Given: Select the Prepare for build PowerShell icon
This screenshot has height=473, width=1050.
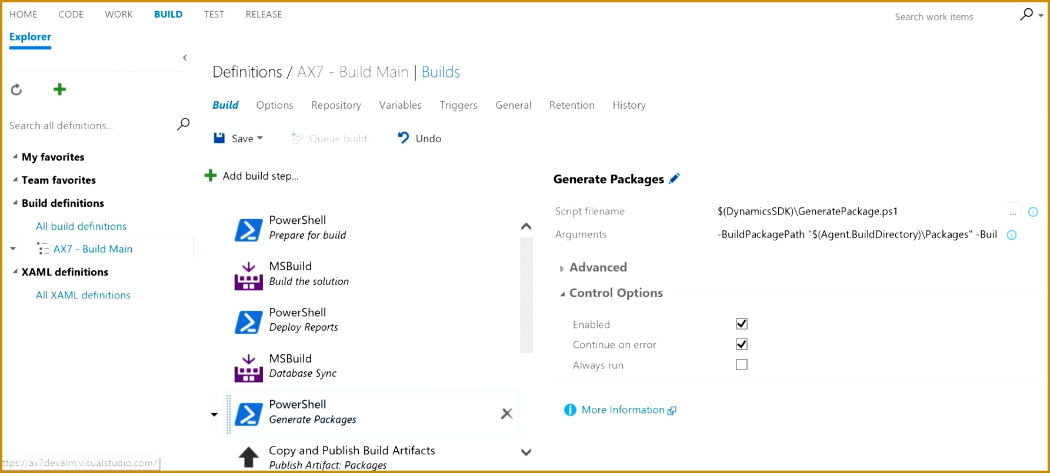Looking at the screenshot, I should tap(248, 230).
